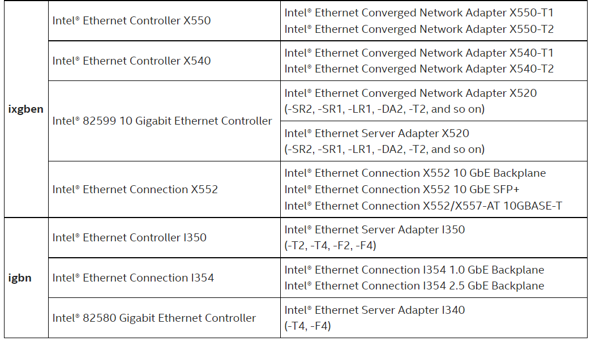Click Converged Network Adapter X550-T2 line
Image resolution: width=591 pixels, height=341 pixels.
click(419, 29)
